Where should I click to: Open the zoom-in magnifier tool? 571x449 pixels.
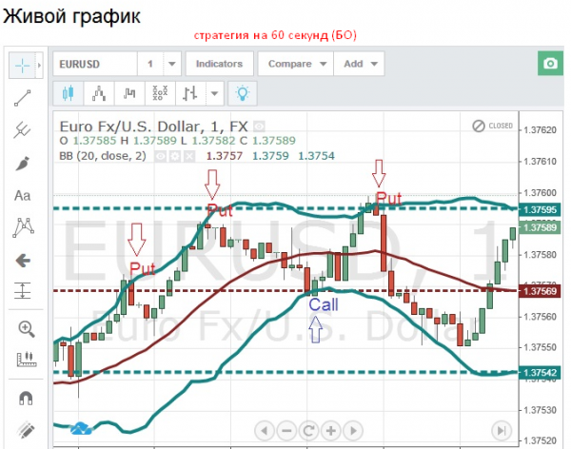tap(24, 328)
